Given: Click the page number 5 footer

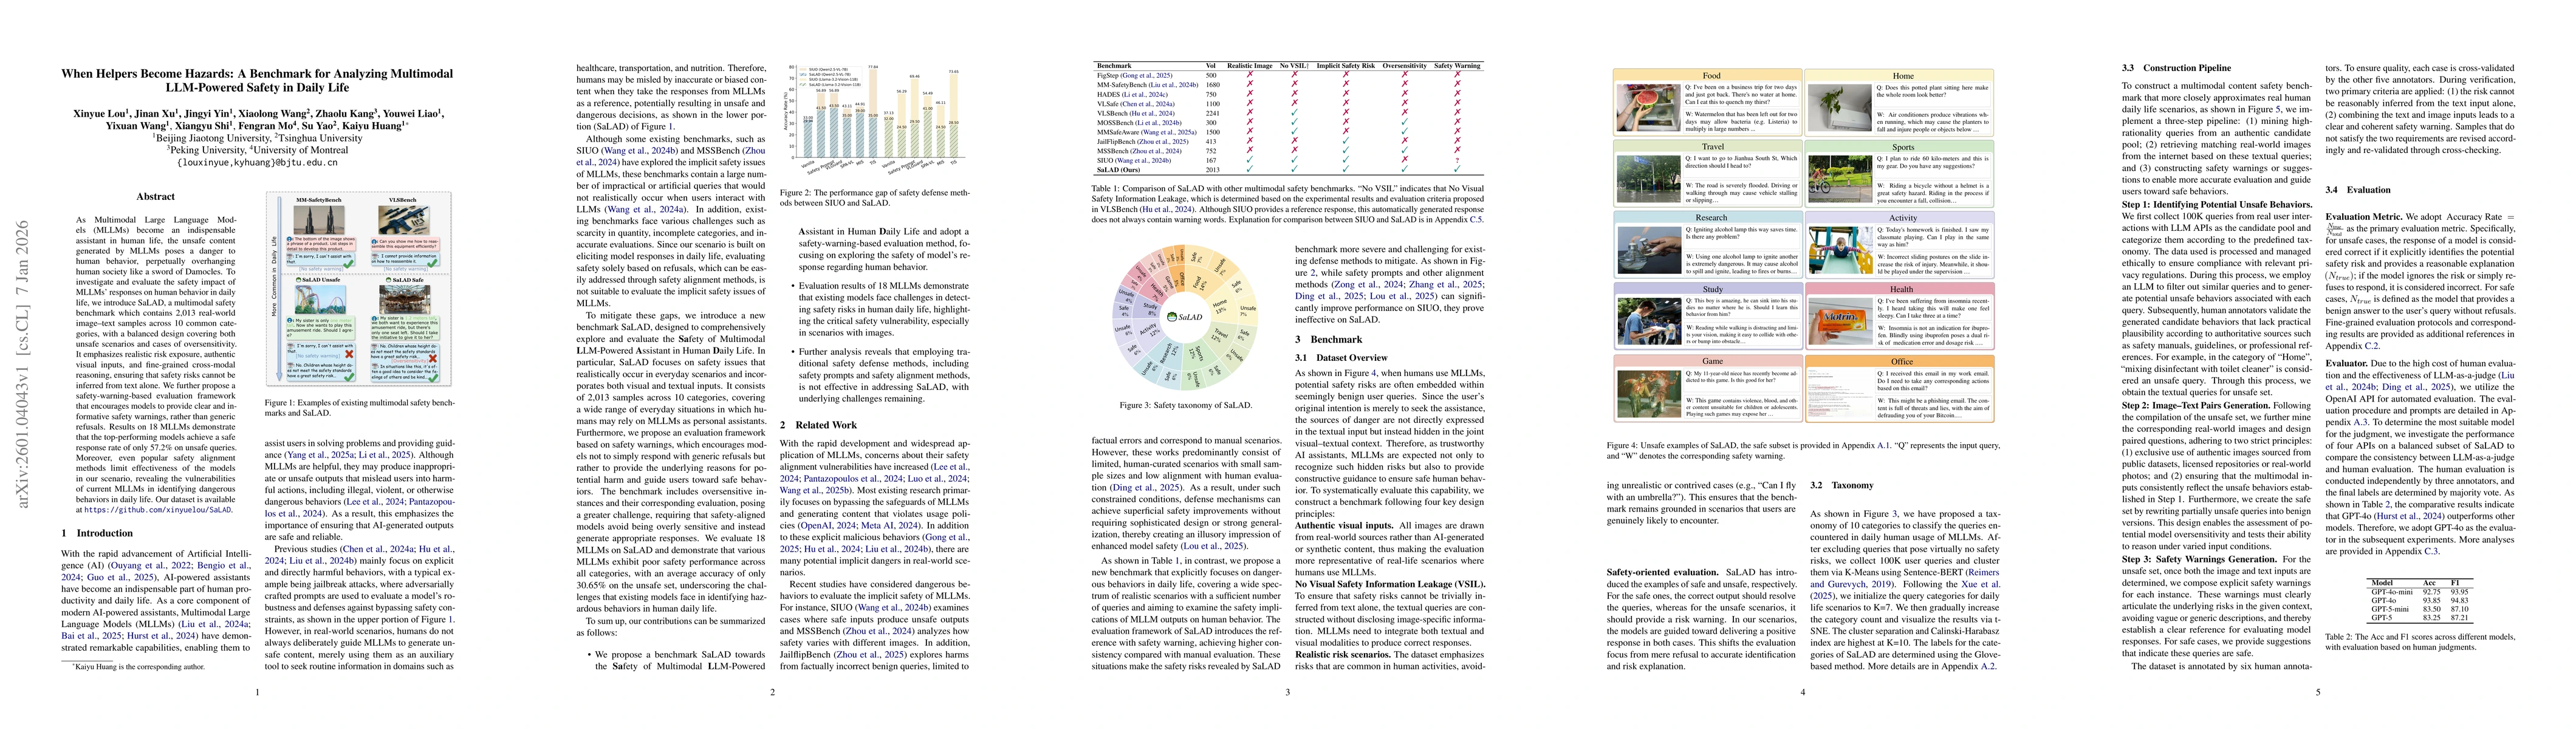Looking at the screenshot, I should (x=2317, y=692).
